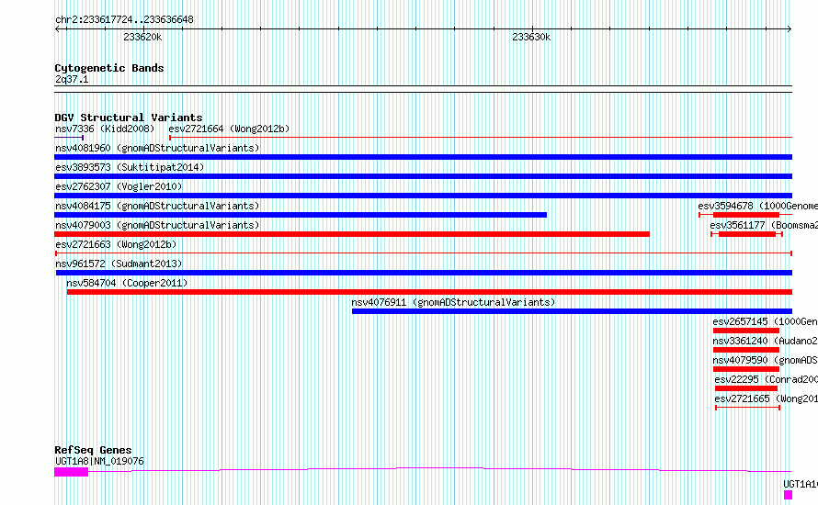This screenshot has width=818, height=505.
Task: Click the magenta UGT1A10 exon block
Action: (788, 495)
